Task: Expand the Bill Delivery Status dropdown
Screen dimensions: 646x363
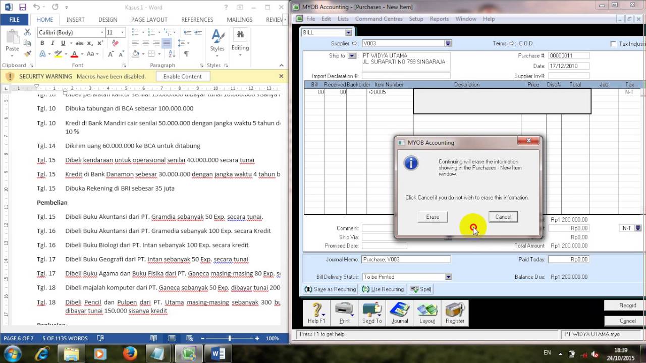Action: point(448,277)
